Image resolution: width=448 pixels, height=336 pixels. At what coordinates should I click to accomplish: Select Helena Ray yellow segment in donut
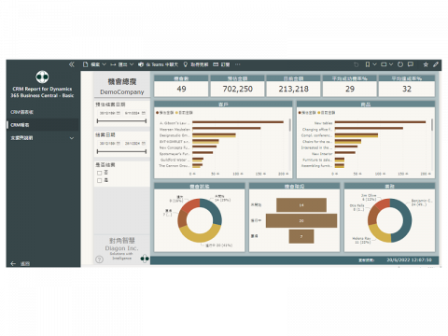coord(379,233)
